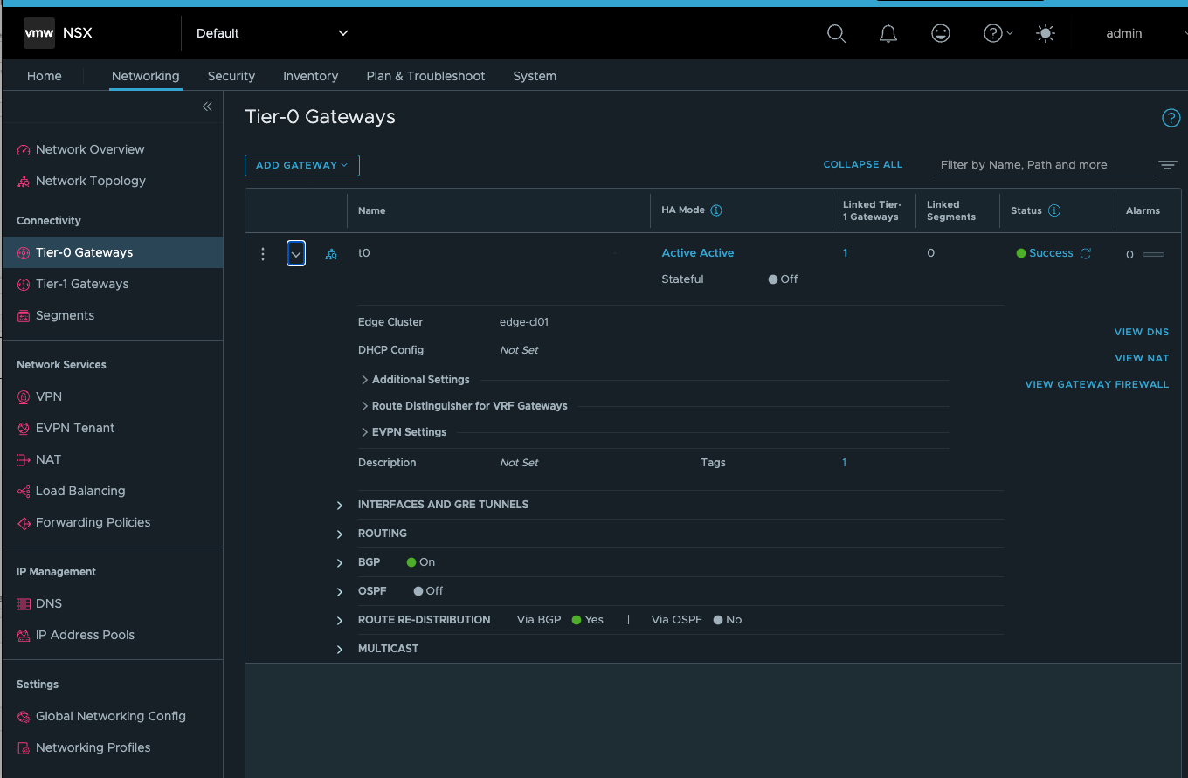Click the Linked Segments value 0
Screen dimensions: 1188x778
[x=931, y=253]
